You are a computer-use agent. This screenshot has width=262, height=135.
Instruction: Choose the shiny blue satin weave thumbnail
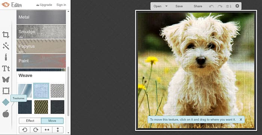coord(25,90)
